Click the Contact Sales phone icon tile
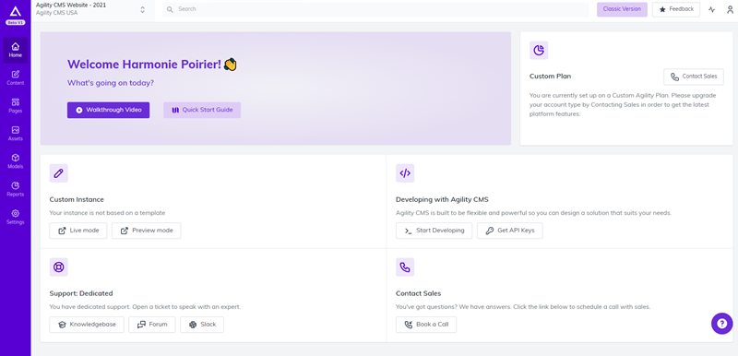 [x=405, y=267]
